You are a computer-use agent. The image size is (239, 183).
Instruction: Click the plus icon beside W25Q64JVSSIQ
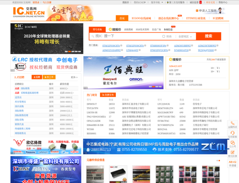click(215, 50)
